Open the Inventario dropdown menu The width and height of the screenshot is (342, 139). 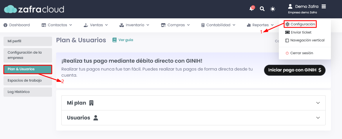point(134,25)
